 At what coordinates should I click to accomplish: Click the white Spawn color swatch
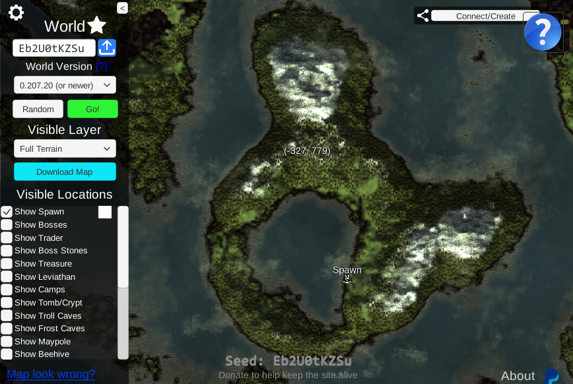[105, 212]
